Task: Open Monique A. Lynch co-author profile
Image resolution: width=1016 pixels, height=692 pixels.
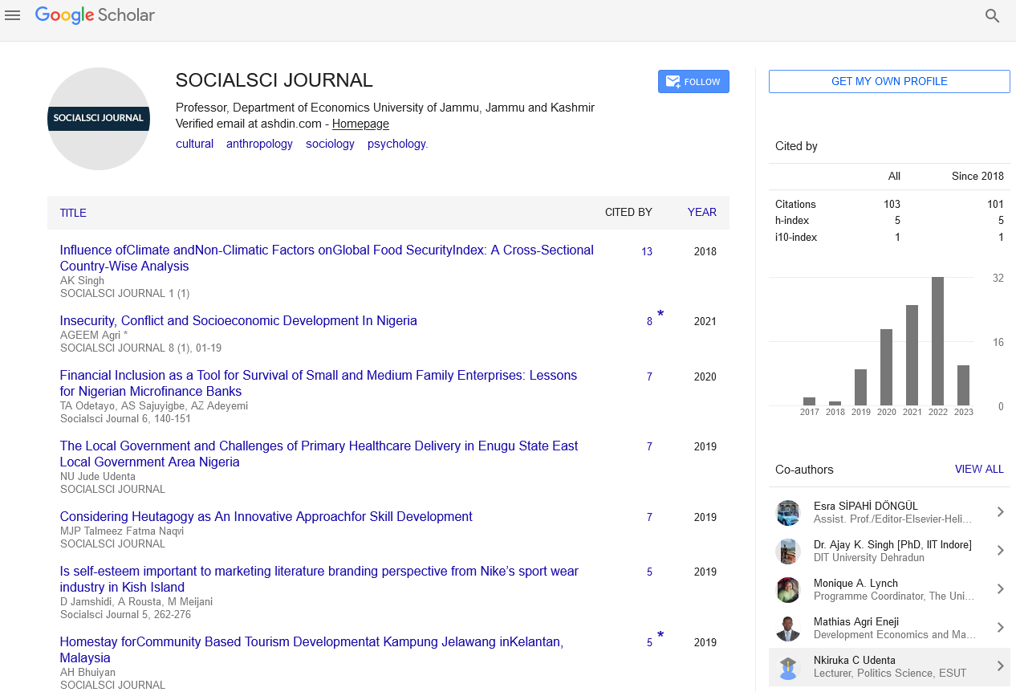Action: point(889,589)
